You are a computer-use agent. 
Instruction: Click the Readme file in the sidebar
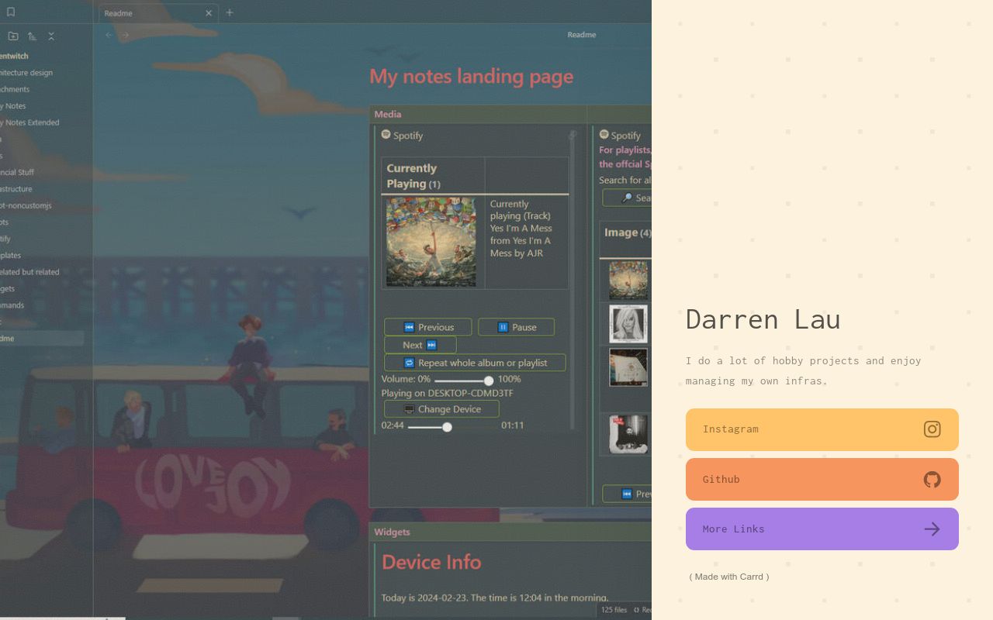click(42, 339)
